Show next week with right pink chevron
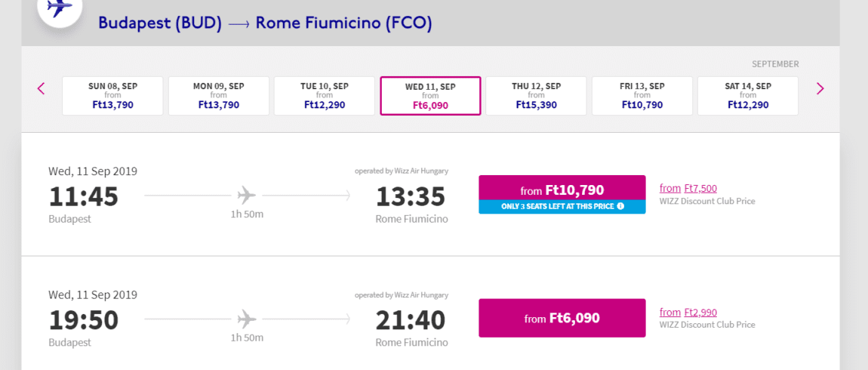The width and height of the screenshot is (868, 370). 820,88
